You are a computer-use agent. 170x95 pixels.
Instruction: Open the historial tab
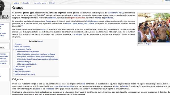click(x=52, y=3)
